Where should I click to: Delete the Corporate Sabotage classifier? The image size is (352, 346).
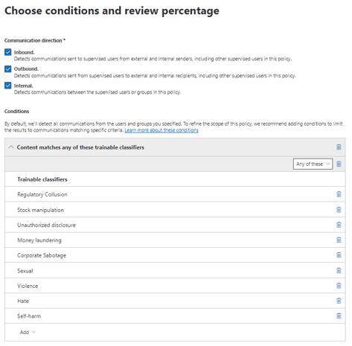[x=339, y=255]
